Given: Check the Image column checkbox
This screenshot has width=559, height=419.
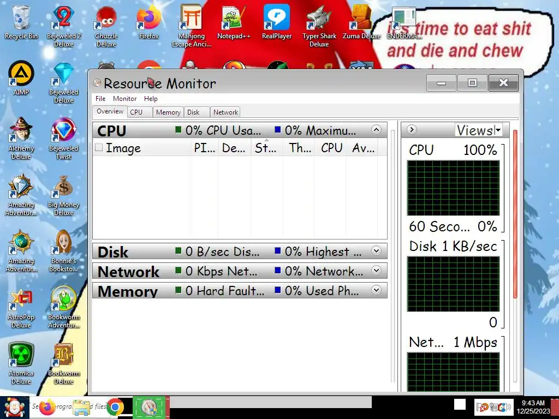Looking at the screenshot, I should tap(99, 147).
